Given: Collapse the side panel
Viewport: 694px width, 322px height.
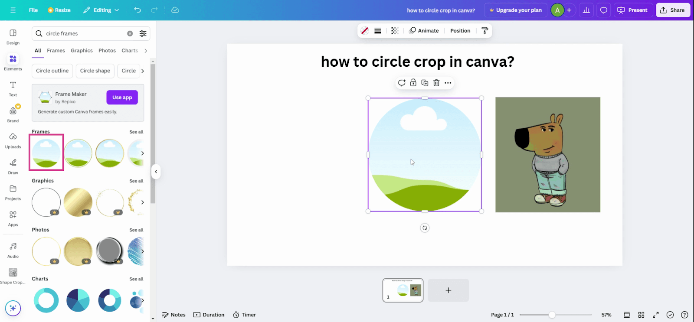Looking at the screenshot, I should coord(156,172).
